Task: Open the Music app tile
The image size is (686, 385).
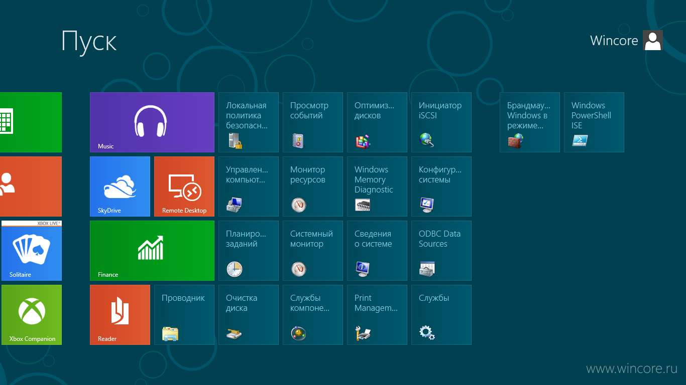Action: click(152, 122)
